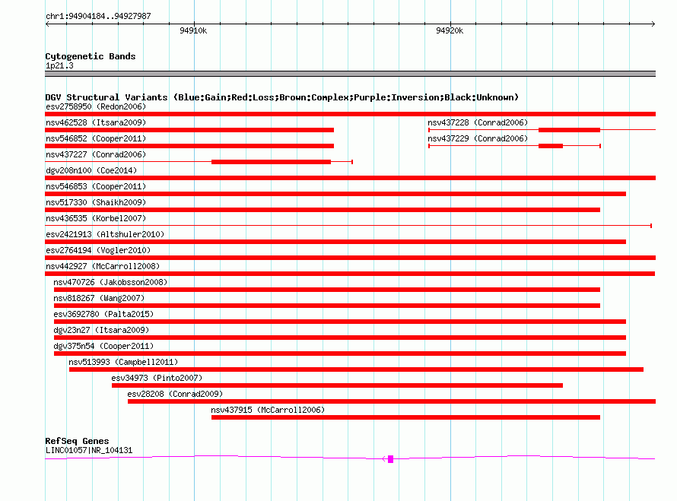Select the nsv437228 (Conrad2006) variant label
This screenshot has height=501, width=677.
478,122
